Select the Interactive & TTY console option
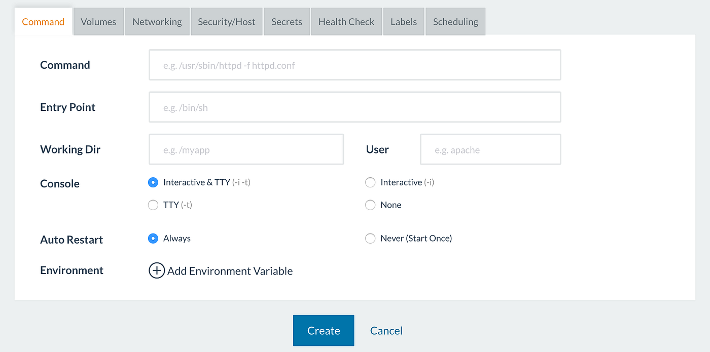The image size is (710, 352). pos(153,182)
